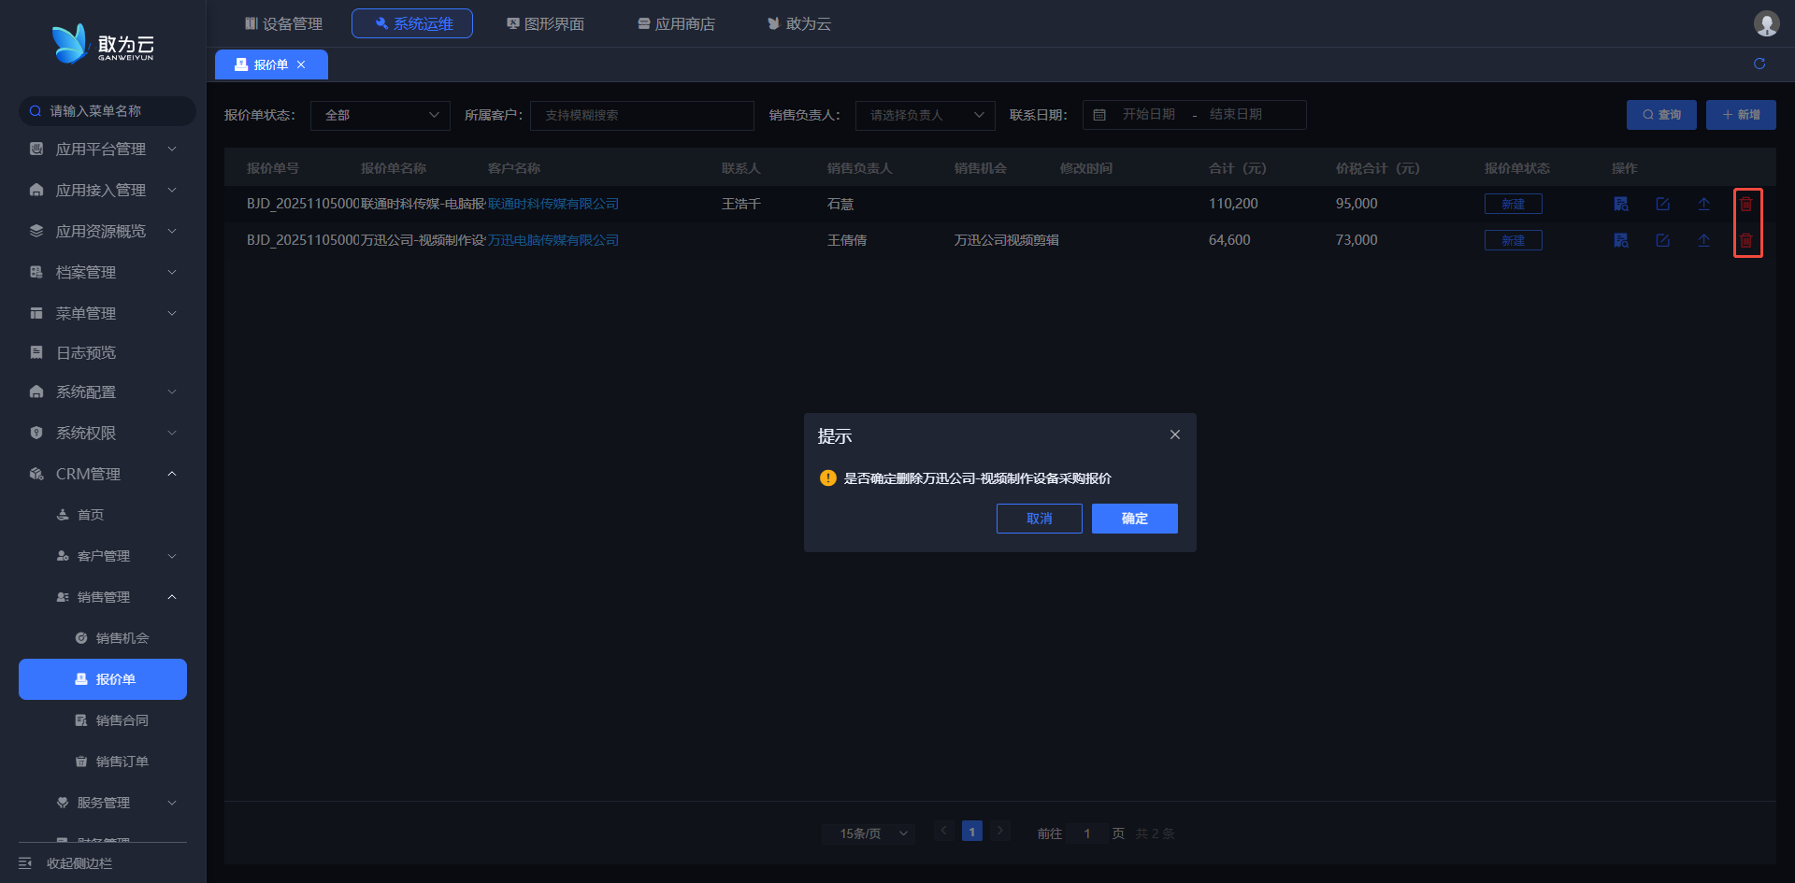1795x883 pixels.
Task: Open the 报价单状态 dropdown
Action: point(380,115)
